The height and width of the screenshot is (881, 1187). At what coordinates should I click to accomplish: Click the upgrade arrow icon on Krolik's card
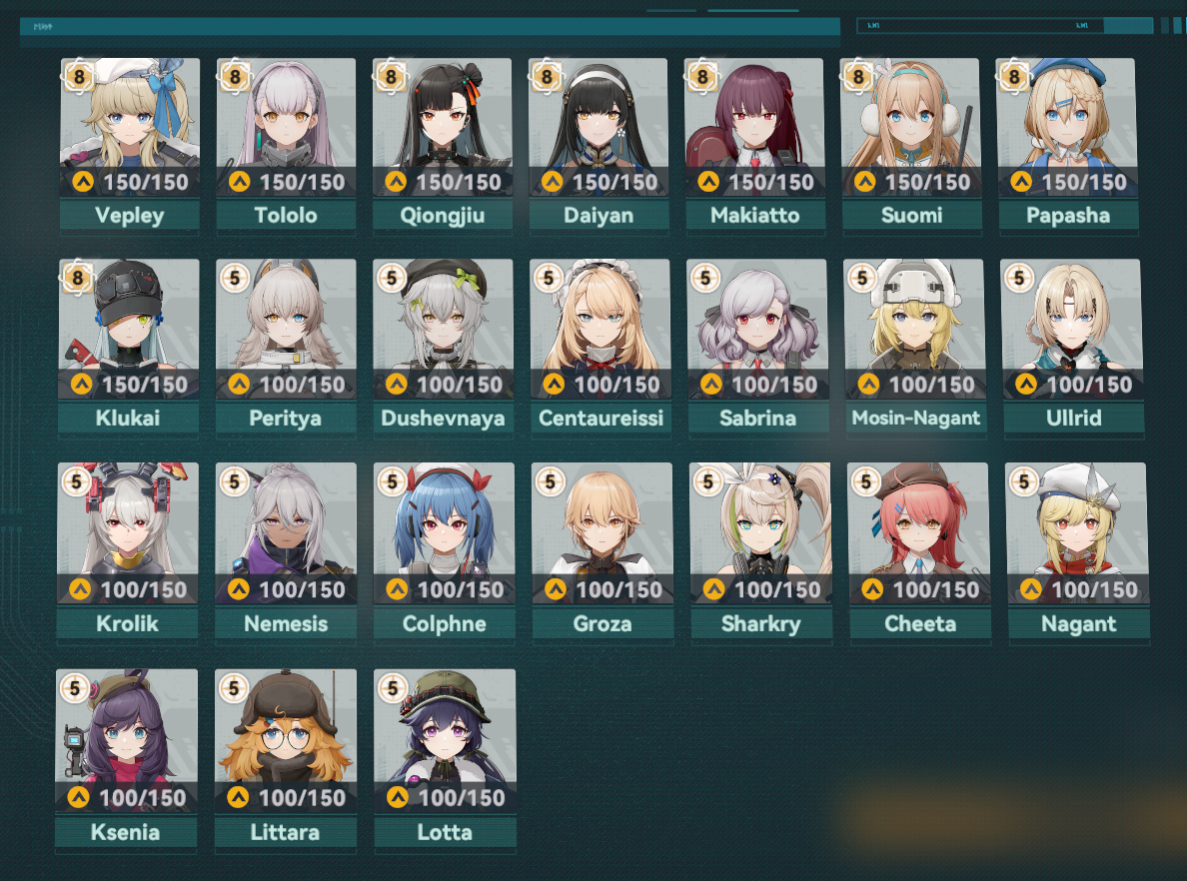pyautogui.click(x=80, y=589)
